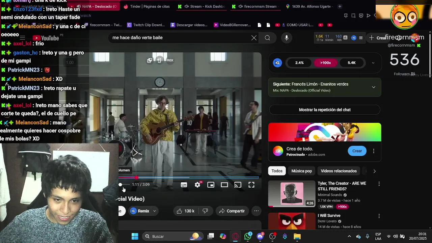Screen dimensions: 432x243
Task: Open Descargar videos bookmark
Action: point(189,25)
